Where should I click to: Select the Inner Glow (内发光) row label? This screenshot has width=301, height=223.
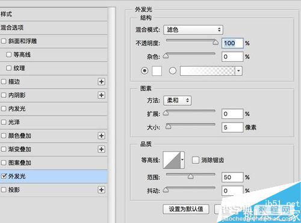click(x=17, y=109)
